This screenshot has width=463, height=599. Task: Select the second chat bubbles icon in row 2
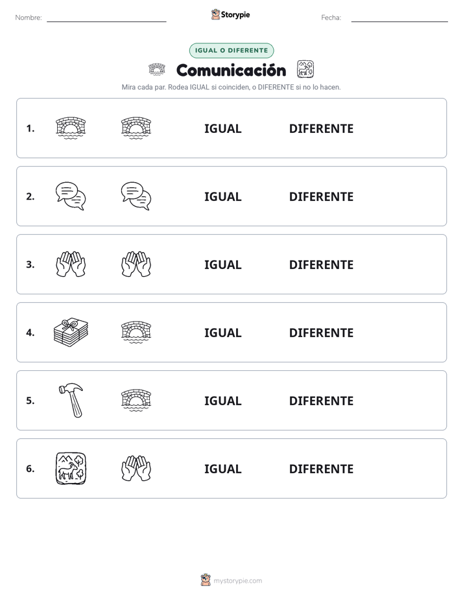(136, 196)
